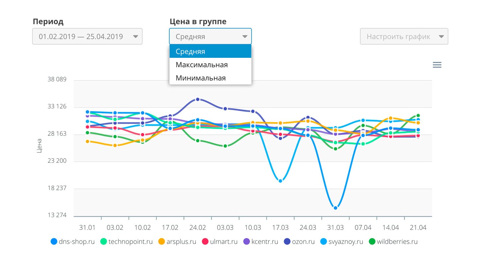This screenshot has width=478, height=273.
Task: Click the wildberries.ru green legend dot
Action: pos(372,241)
